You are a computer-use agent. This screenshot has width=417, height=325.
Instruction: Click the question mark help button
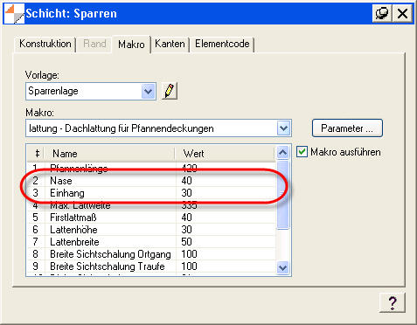point(393,302)
